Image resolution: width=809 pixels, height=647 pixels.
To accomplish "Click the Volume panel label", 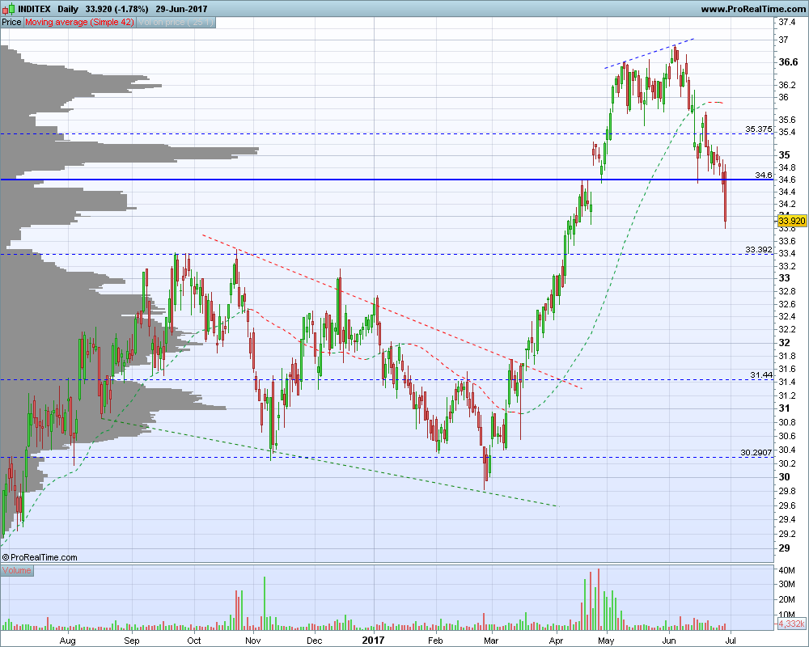I will (16, 570).
